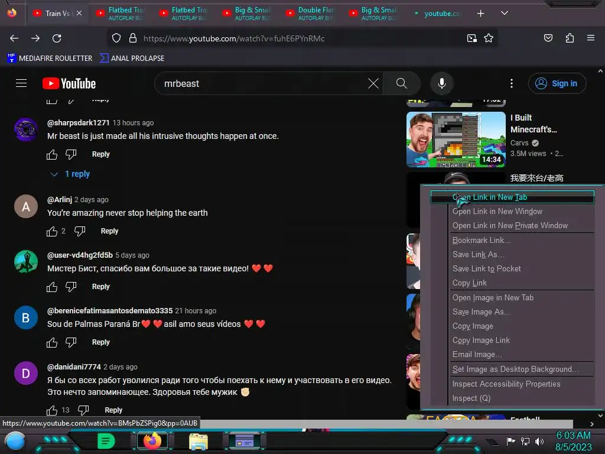
Task: Choose Copy Link from context menu
Action: pyautogui.click(x=512, y=283)
